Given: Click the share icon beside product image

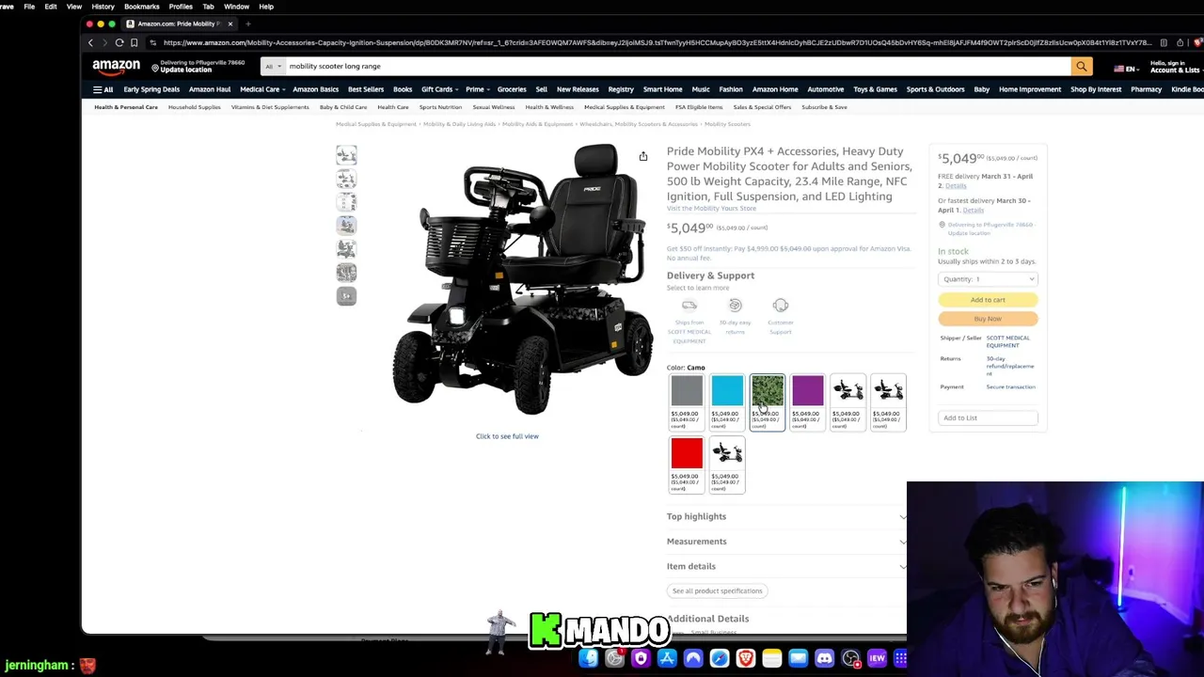Looking at the screenshot, I should [x=643, y=156].
